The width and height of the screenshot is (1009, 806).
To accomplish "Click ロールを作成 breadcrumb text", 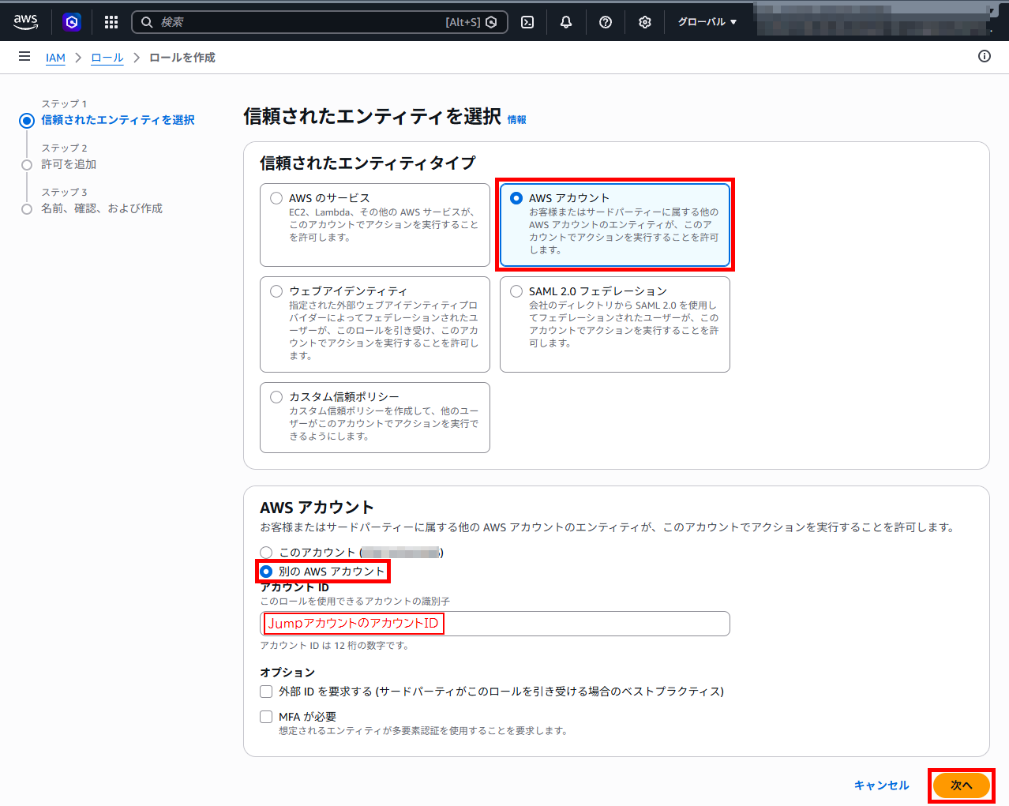I will (x=182, y=58).
